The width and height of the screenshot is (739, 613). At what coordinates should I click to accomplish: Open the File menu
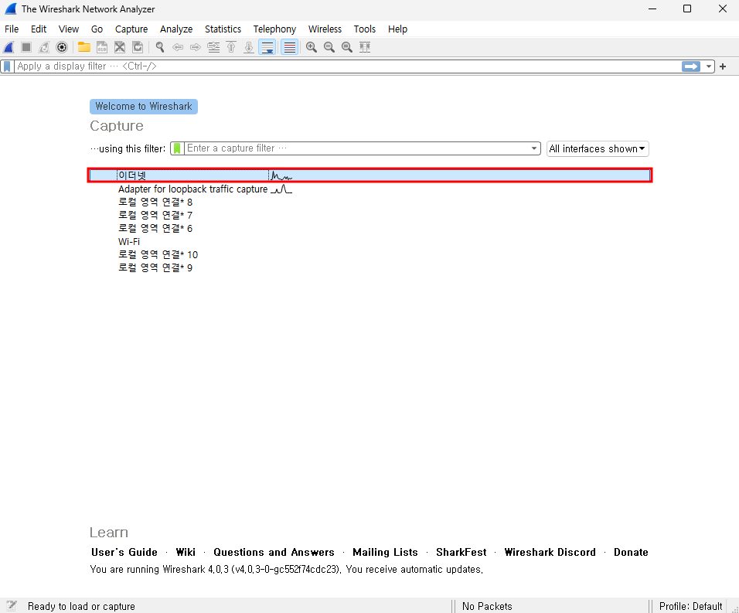click(12, 29)
